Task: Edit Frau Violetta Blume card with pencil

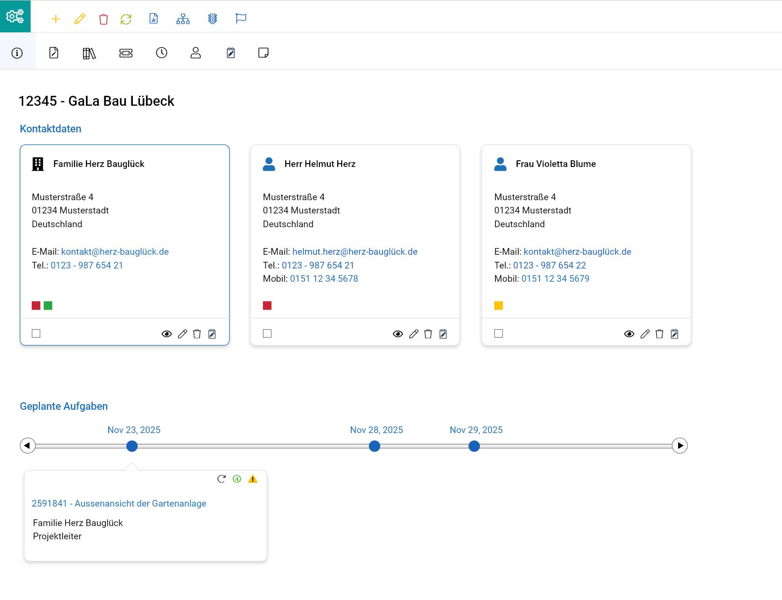Action: point(645,334)
